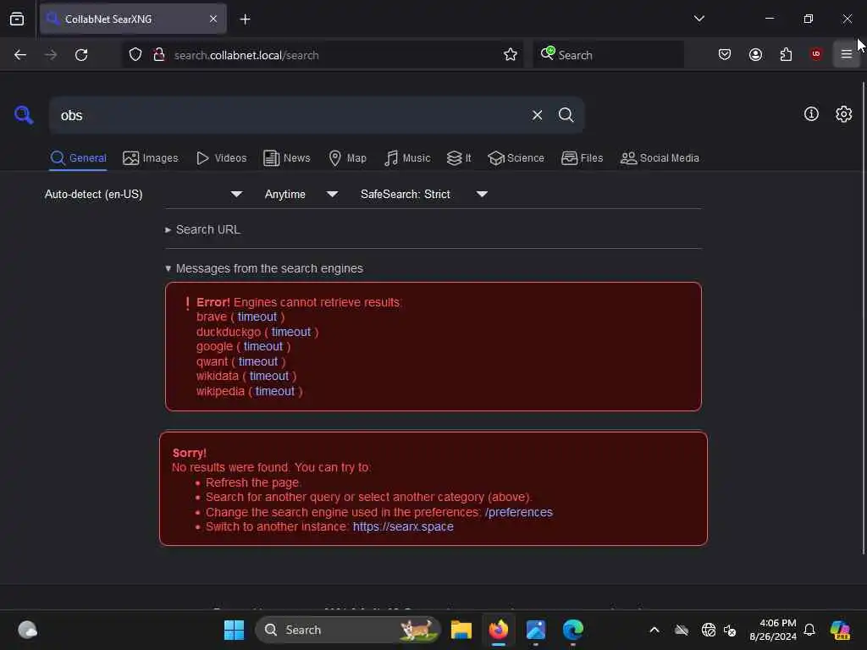867x650 pixels.
Task: Switch to Firefox on the taskbar
Action: (x=499, y=630)
